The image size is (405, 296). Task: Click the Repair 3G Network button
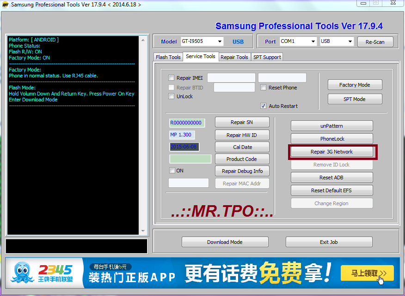(332, 152)
